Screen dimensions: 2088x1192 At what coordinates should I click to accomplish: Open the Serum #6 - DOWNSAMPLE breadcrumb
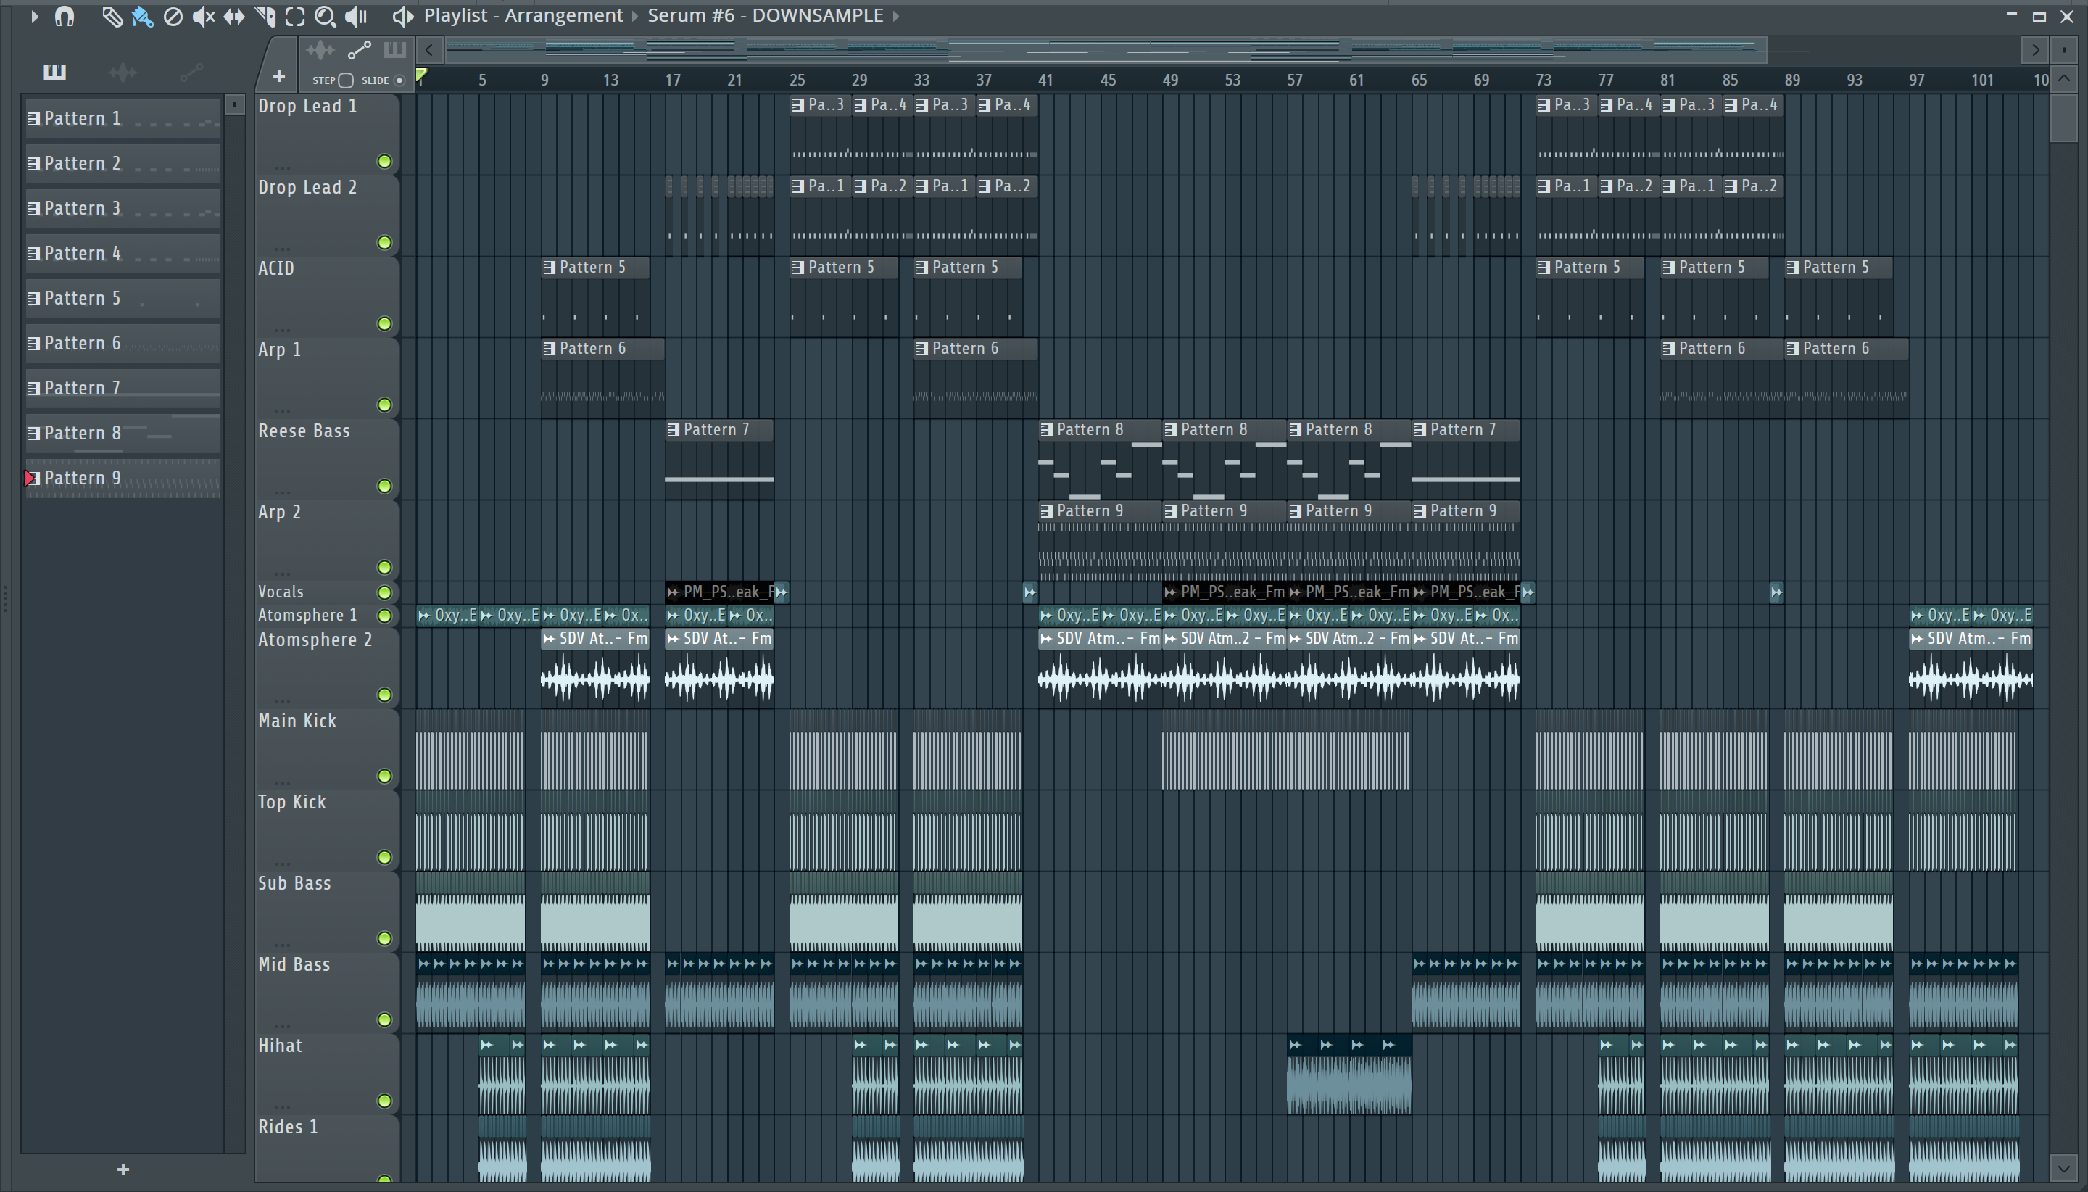click(766, 15)
